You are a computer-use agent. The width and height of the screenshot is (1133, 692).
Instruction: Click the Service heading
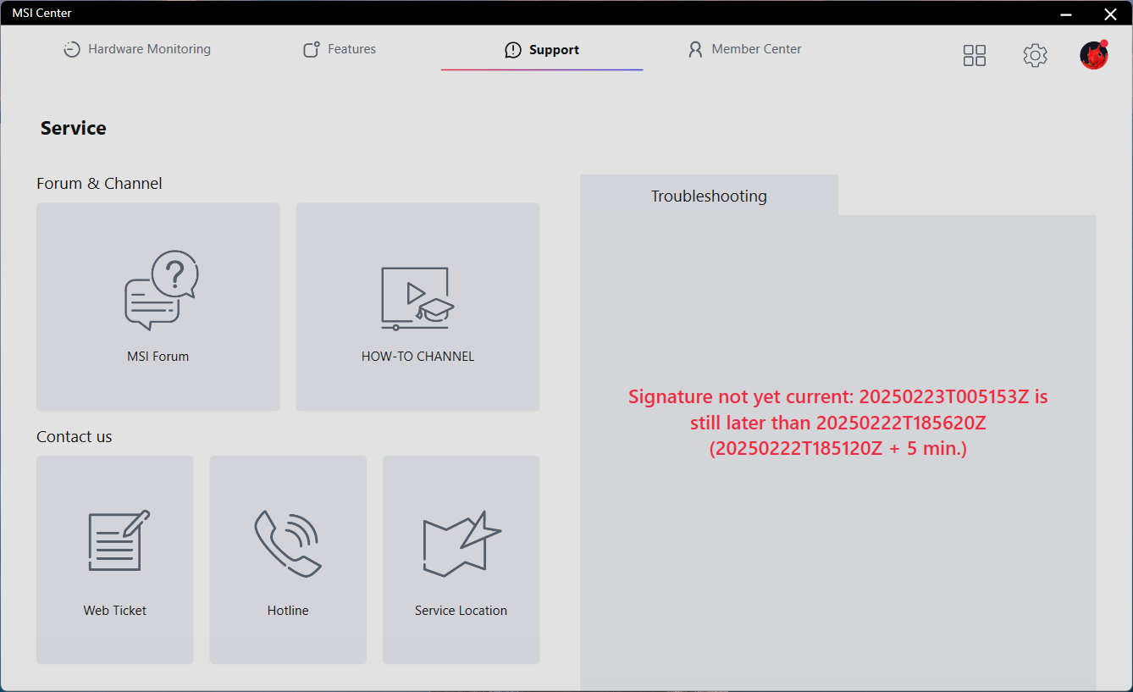point(74,129)
